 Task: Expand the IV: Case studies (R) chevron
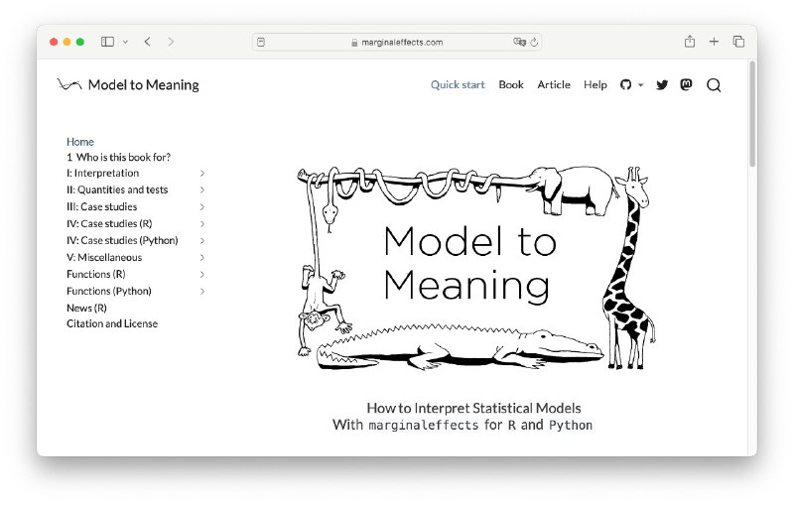pyautogui.click(x=202, y=223)
